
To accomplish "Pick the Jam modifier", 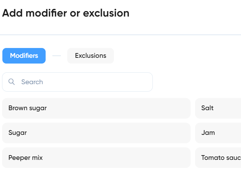I will tap(218, 133).
